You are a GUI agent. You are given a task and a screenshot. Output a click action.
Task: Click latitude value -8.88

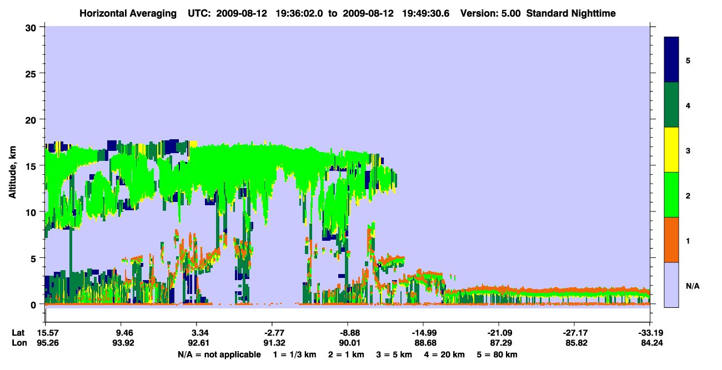pyautogui.click(x=347, y=333)
